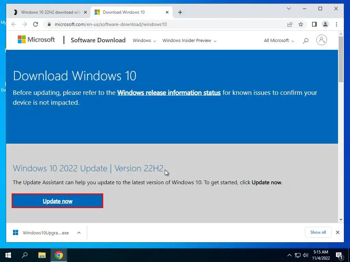Close the Download Windows 10 tab

(x=167, y=12)
